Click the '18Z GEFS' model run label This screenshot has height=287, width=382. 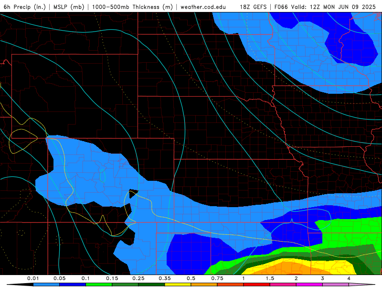253,7
